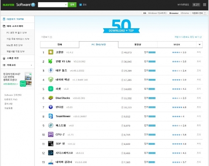Click the login button in the header
The width and height of the screenshot is (209, 166).
pyautogui.click(x=196, y=5)
